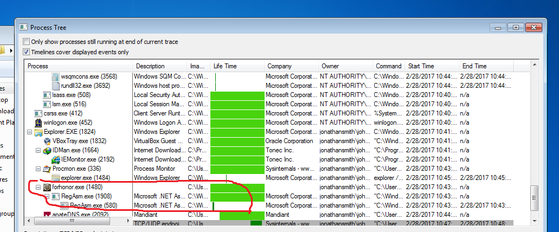Viewport: 559px width, 232px height.
Task: Click vertical scrollbar down arrow
Action: (535, 221)
